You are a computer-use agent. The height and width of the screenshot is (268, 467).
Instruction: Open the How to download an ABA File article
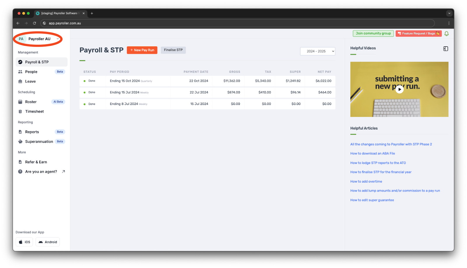click(372, 153)
